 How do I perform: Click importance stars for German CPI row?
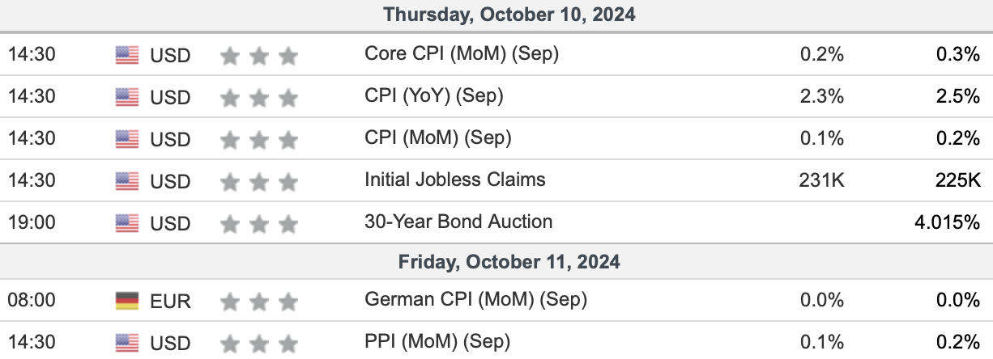pos(259,302)
